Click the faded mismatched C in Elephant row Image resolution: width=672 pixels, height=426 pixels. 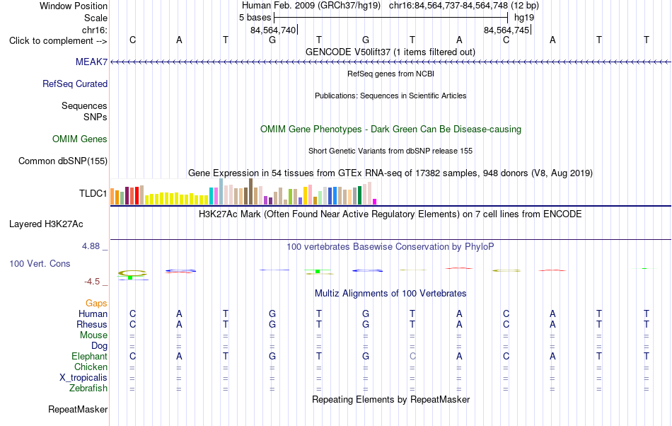412,357
